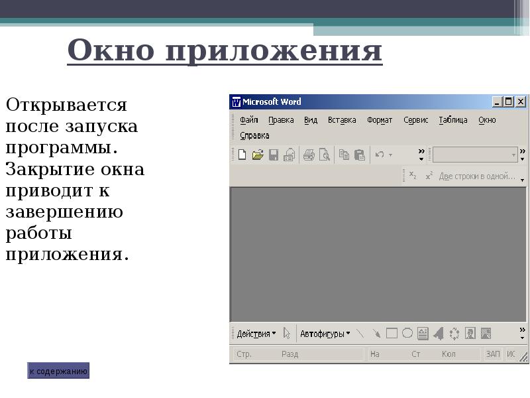Select the Oval drawing tool
Screen dimensions: 530x398
click(407, 334)
